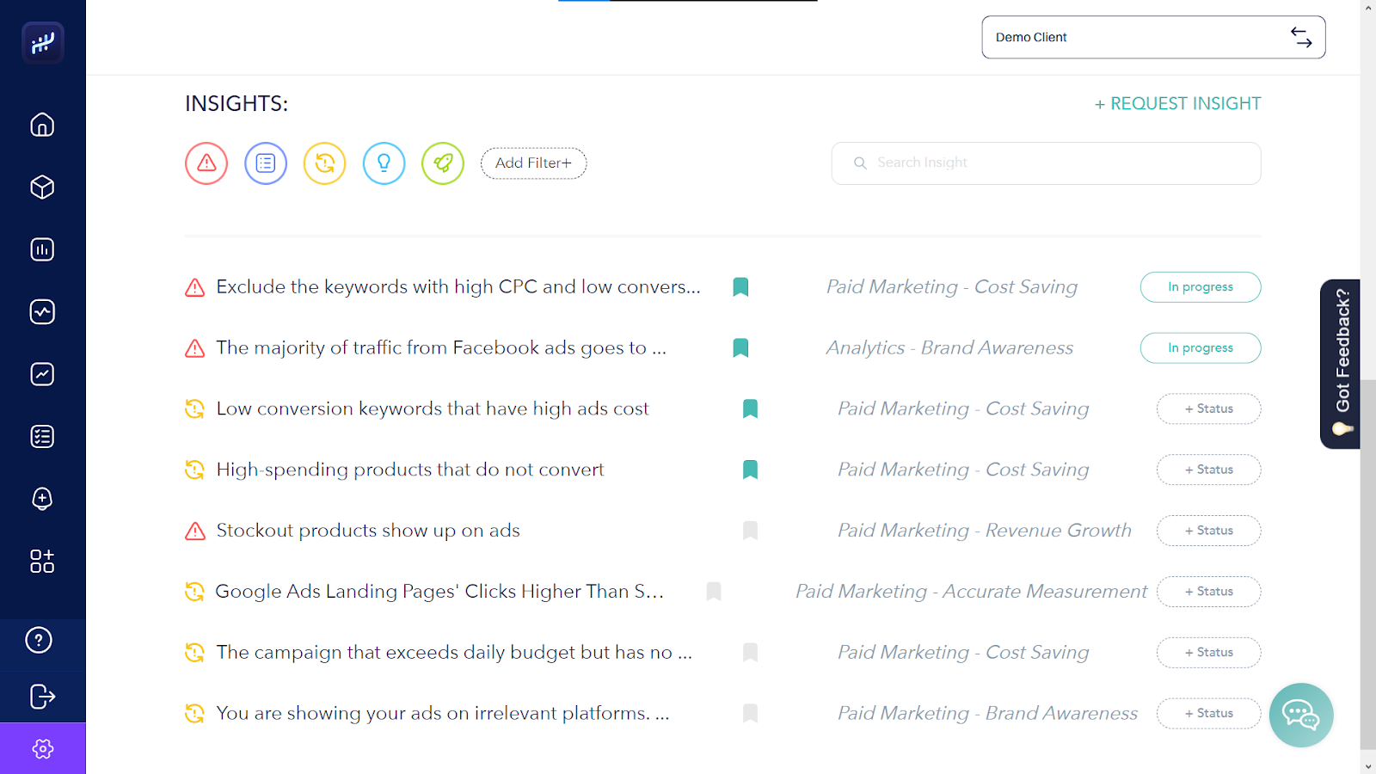
Task: Open the Got Feedback side tab
Action: click(x=1341, y=363)
